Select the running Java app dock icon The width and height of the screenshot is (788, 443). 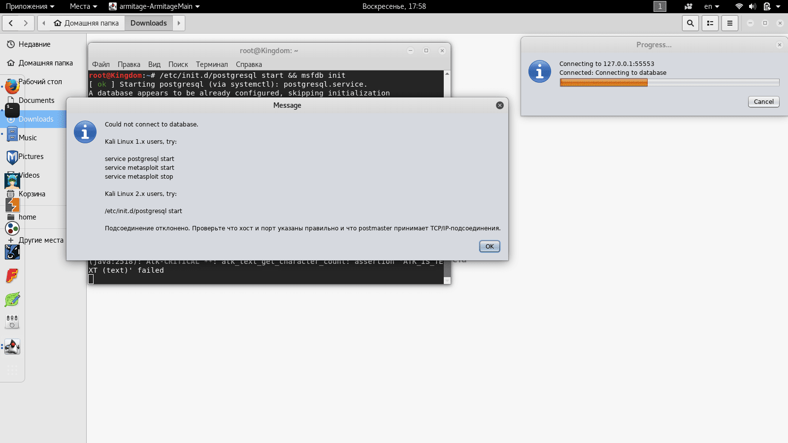12,347
